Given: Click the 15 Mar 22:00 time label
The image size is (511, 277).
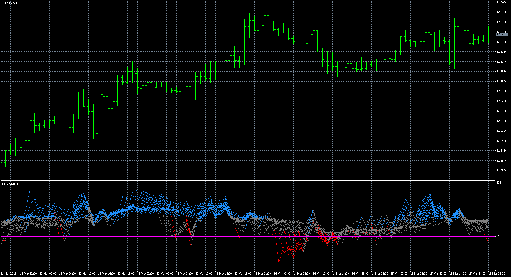Looking at the screenshot, I should 497,274.
